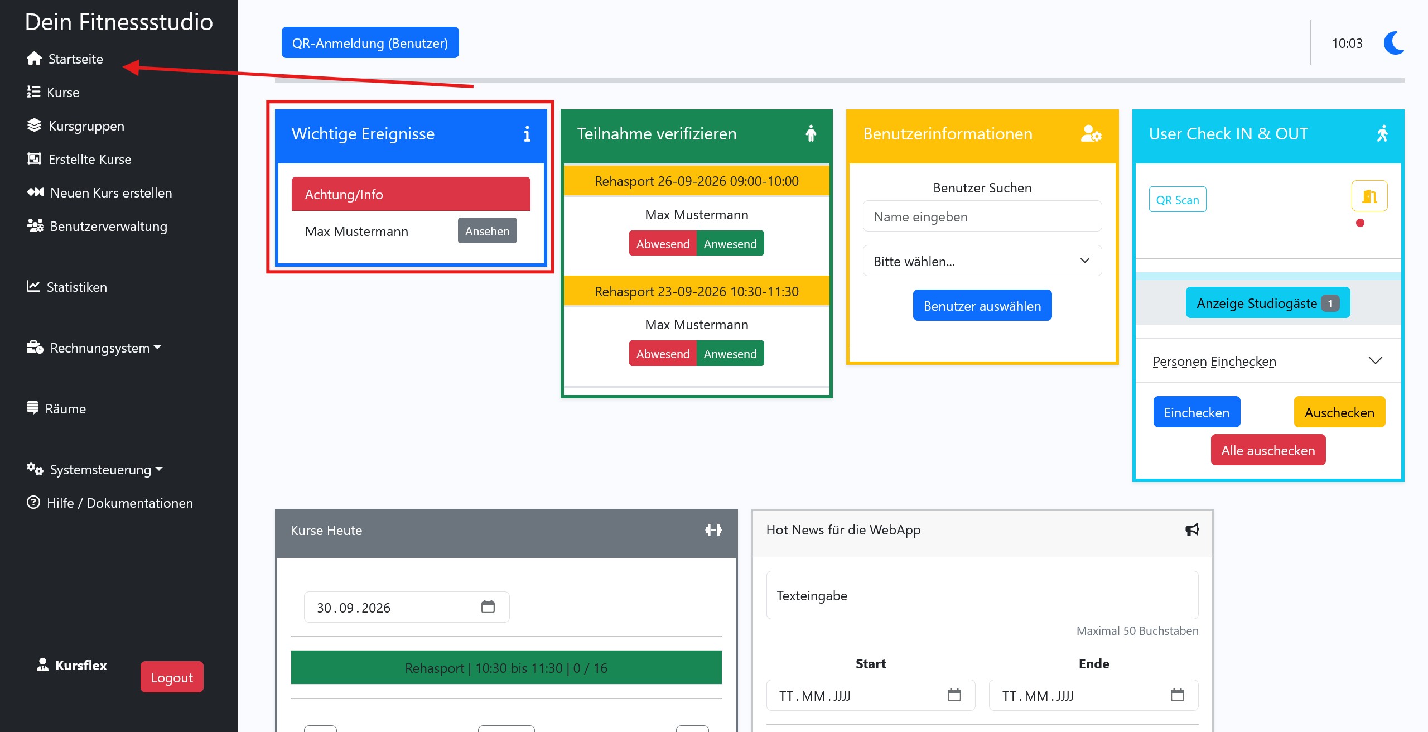
Task: Click the person icon in Teilnahme verifizieren
Action: tap(811, 133)
